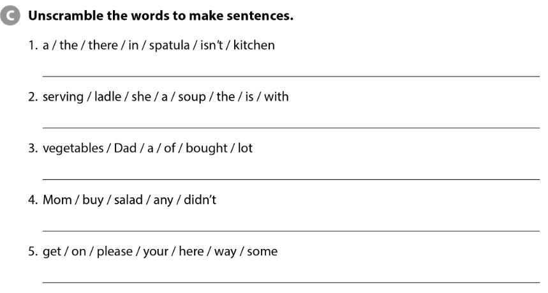Click the word "ladle"
The height and width of the screenshot is (293, 548).
(x=108, y=97)
